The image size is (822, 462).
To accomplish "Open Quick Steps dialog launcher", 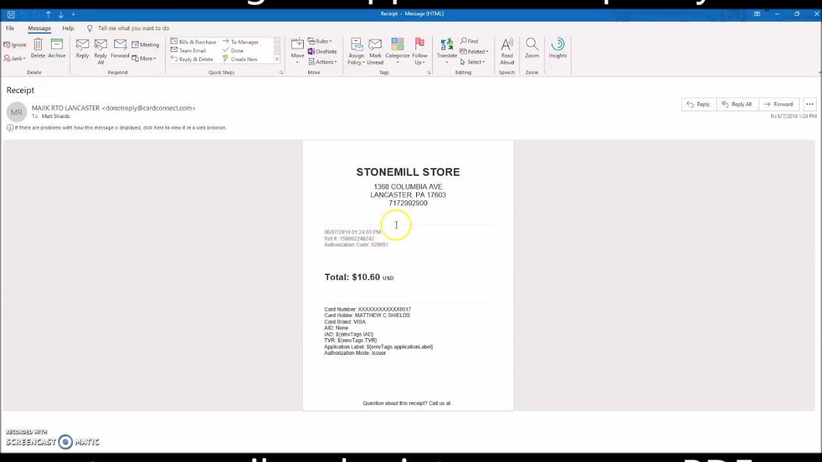I will (281, 73).
